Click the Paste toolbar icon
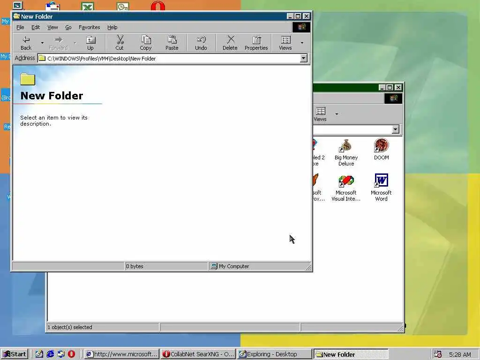This screenshot has width=480, height=360. click(x=172, y=43)
